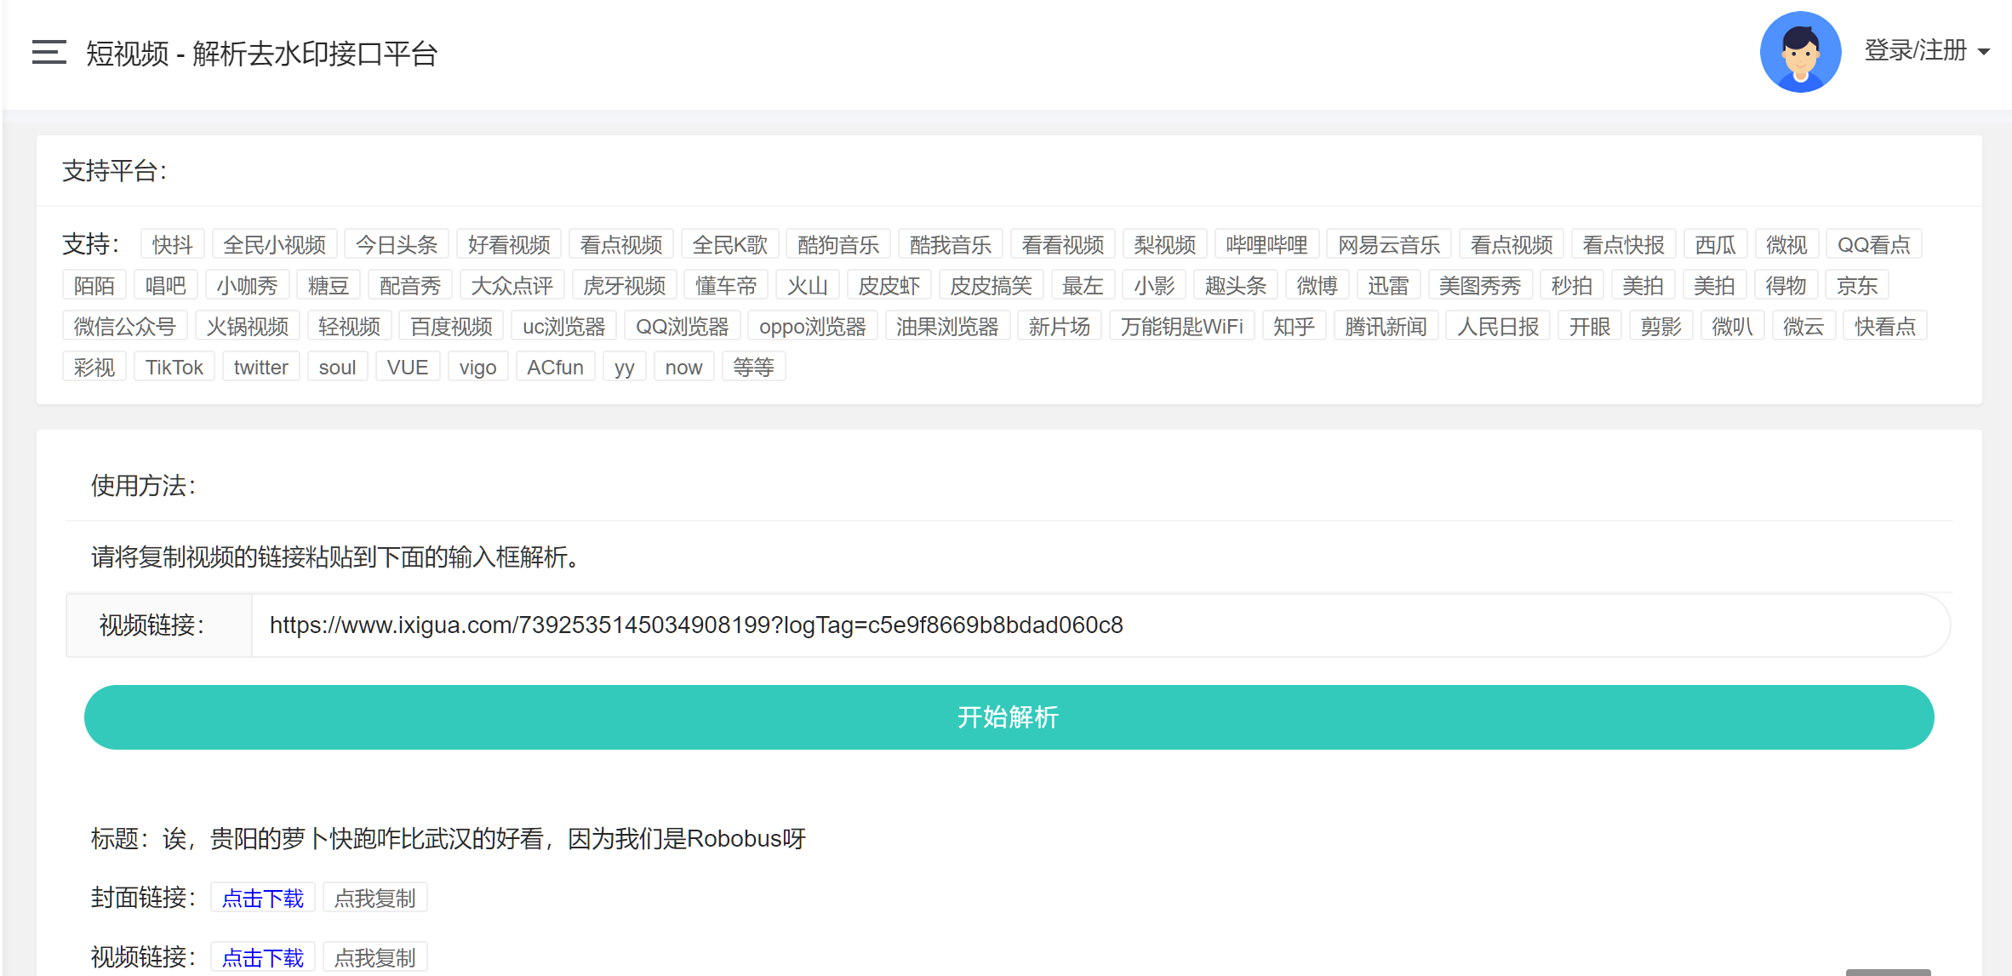2012x976 pixels.
Task: Select the 剪影 tag
Action: 1662,326
